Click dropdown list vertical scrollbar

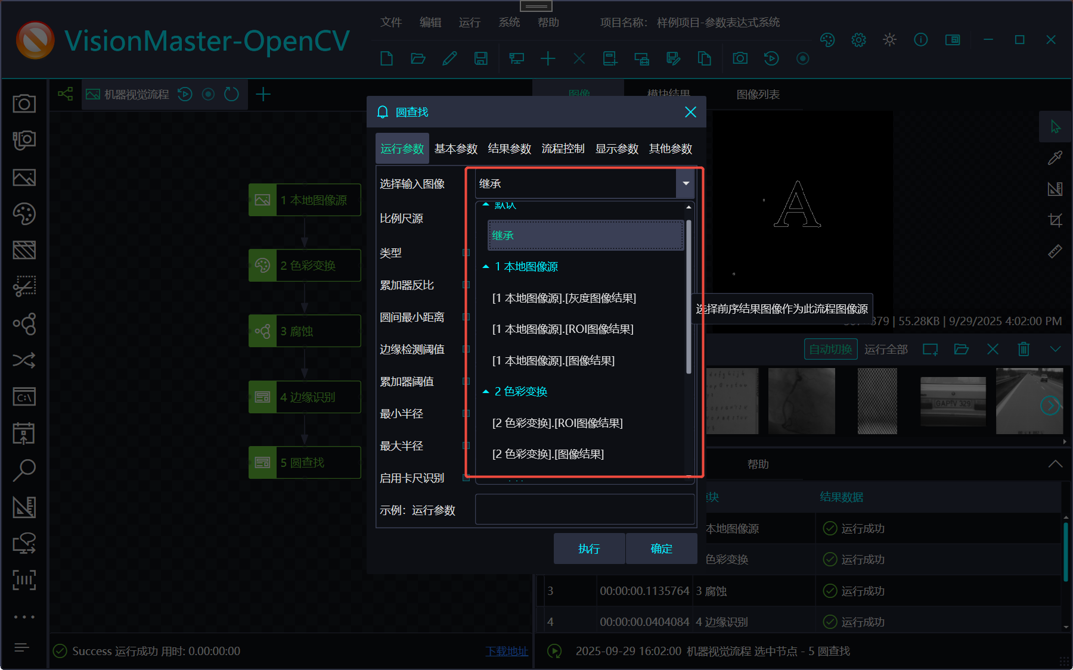pyautogui.click(x=689, y=297)
